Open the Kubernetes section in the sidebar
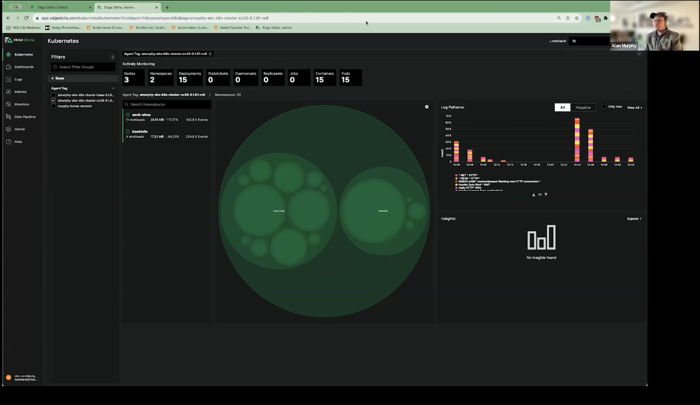This screenshot has height=405, width=700. tap(23, 54)
